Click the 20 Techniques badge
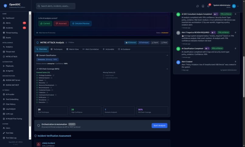This screenshot has height=147, width=245. click(144, 43)
